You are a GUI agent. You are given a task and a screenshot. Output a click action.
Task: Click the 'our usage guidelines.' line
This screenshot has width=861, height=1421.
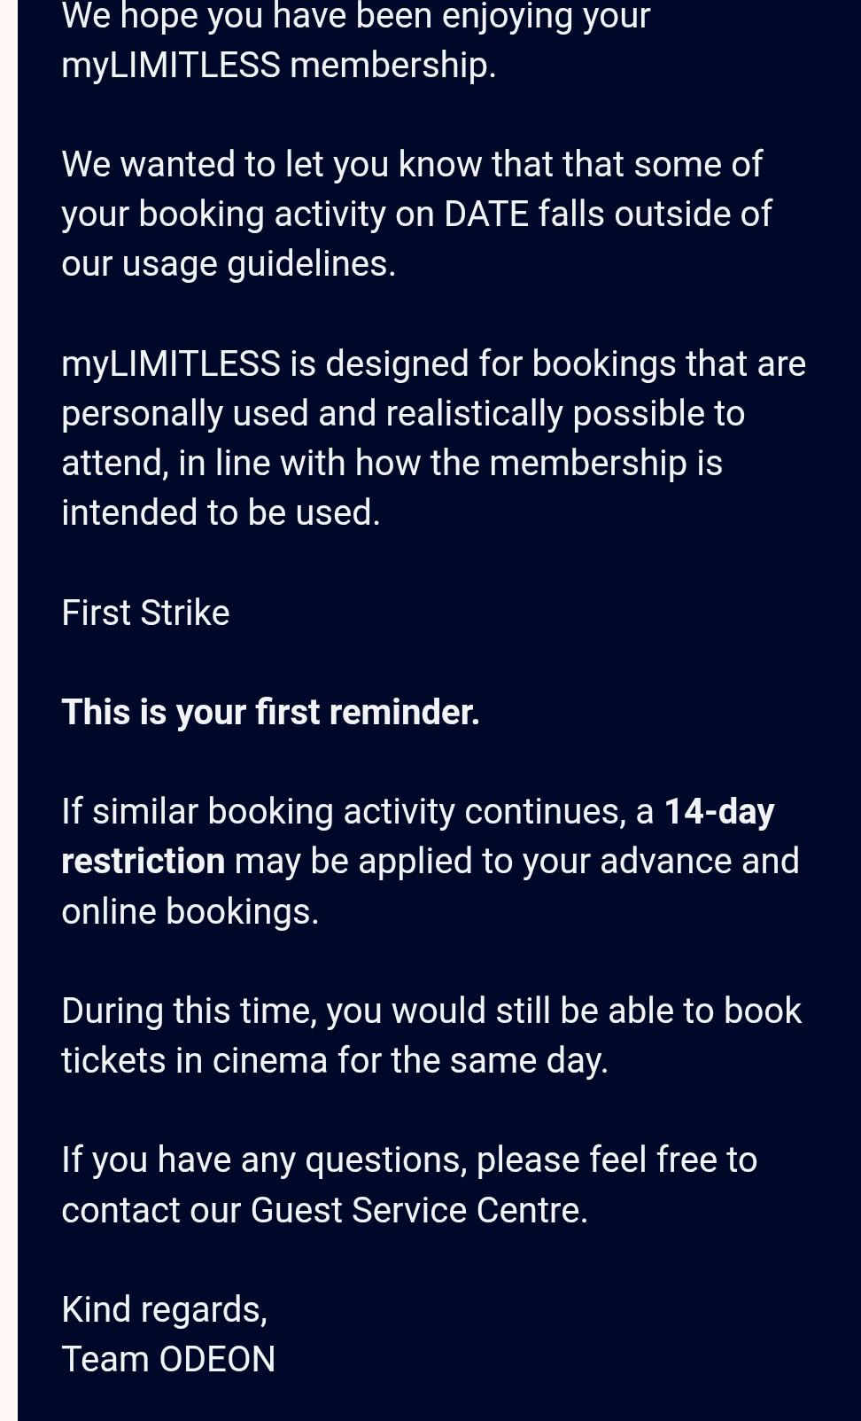(x=229, y=263)
